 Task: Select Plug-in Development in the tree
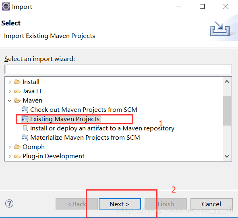tap(54, 156)
